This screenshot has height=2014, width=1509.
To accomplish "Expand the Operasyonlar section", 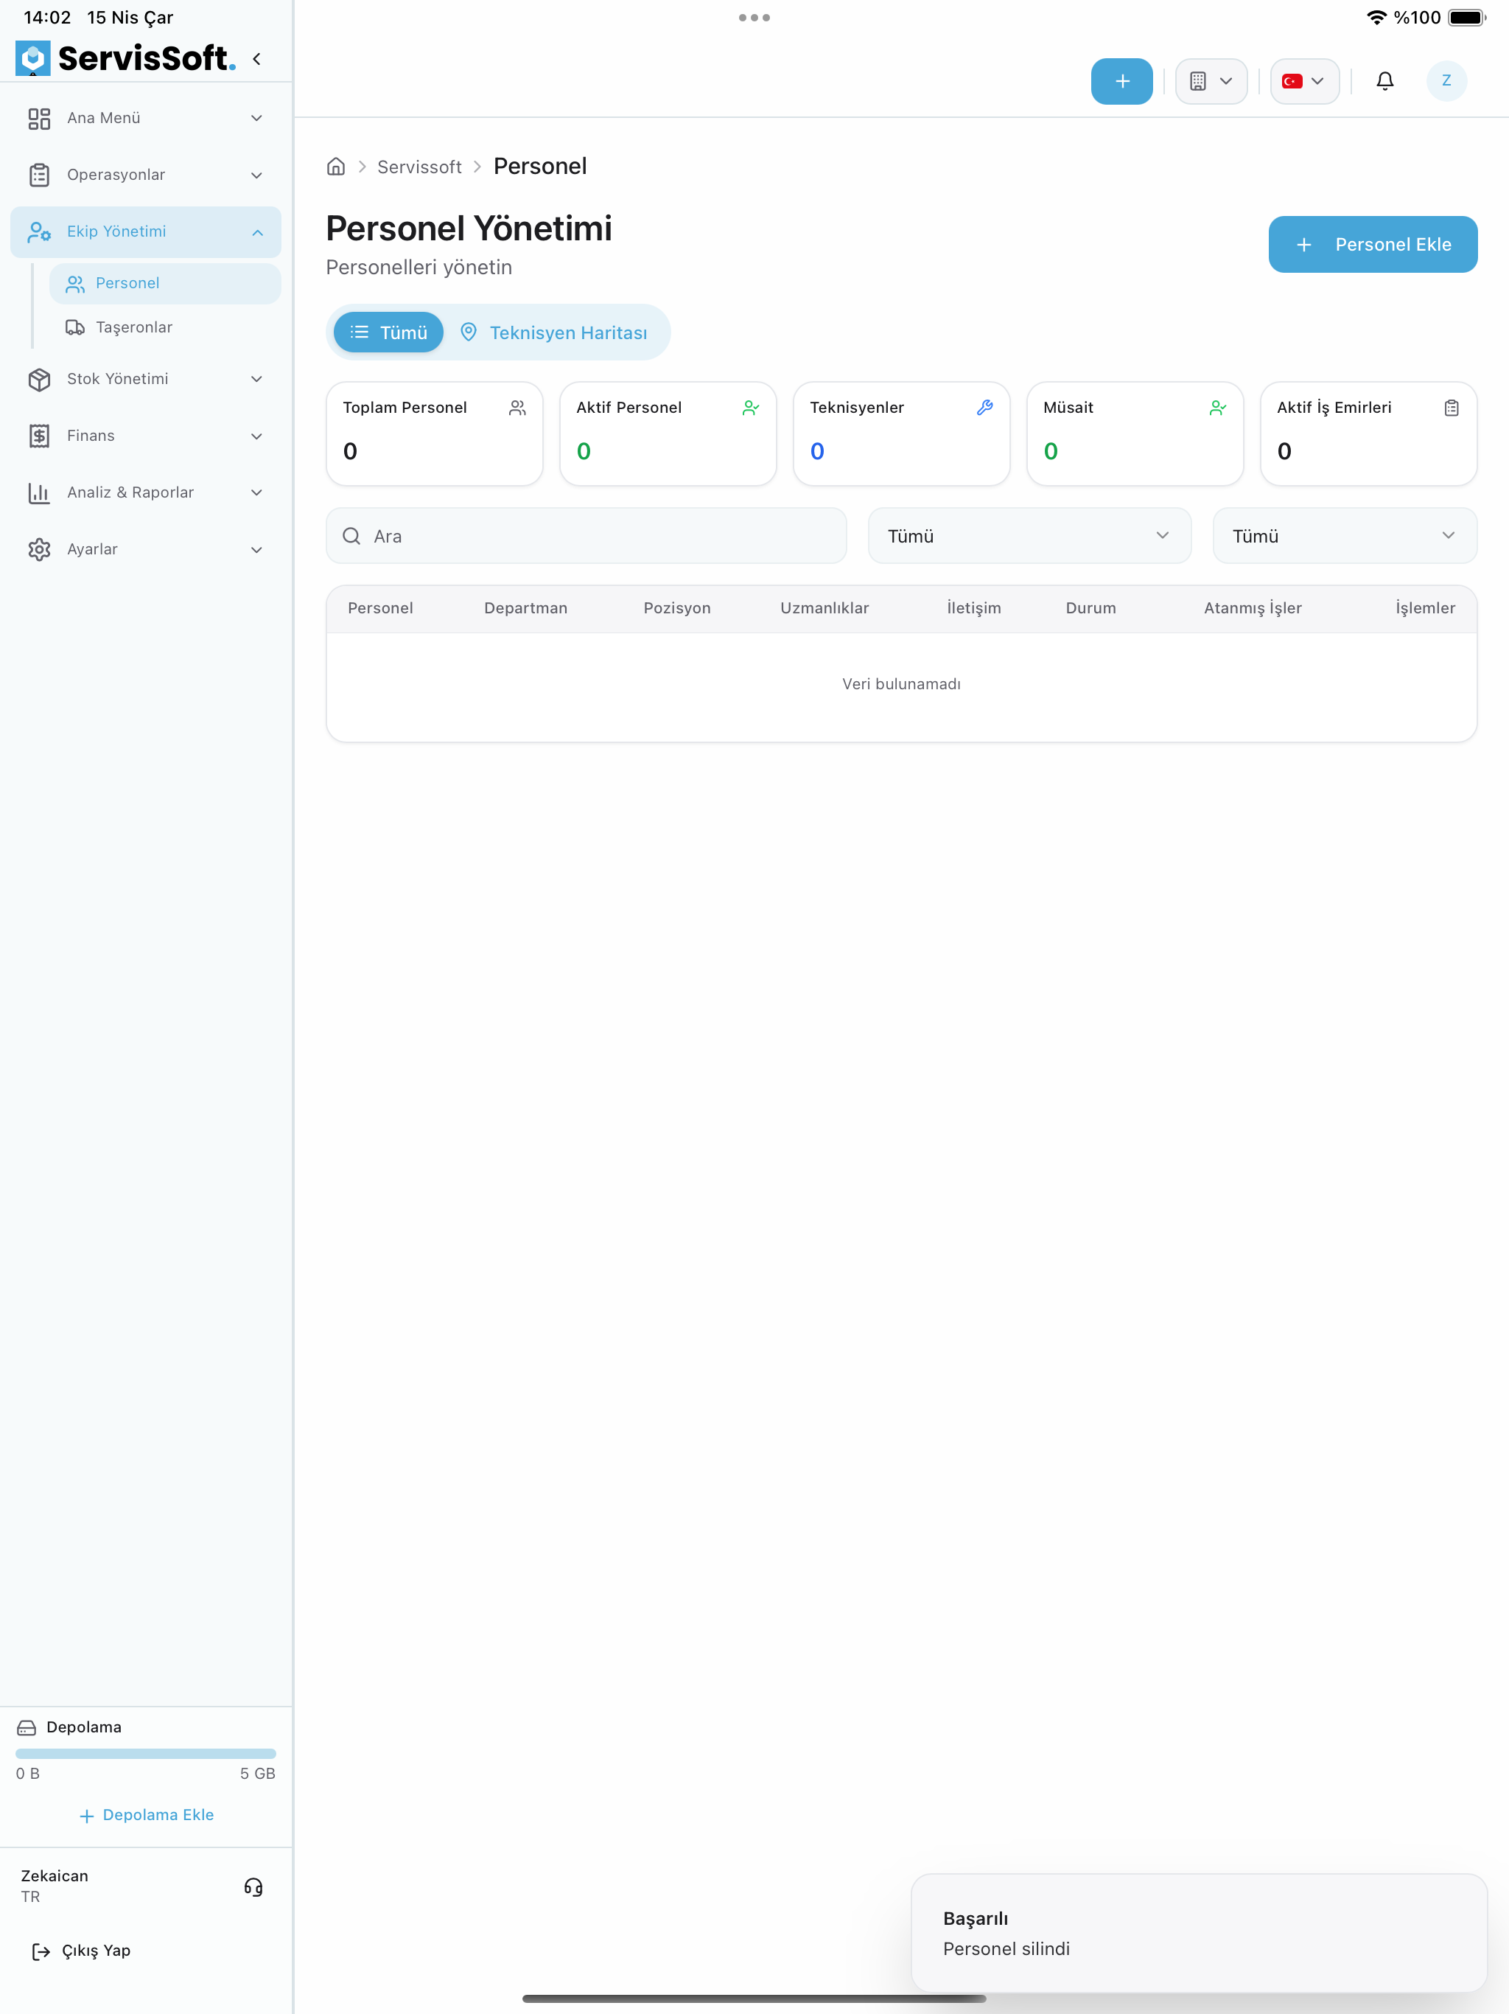I will (146, 175).
